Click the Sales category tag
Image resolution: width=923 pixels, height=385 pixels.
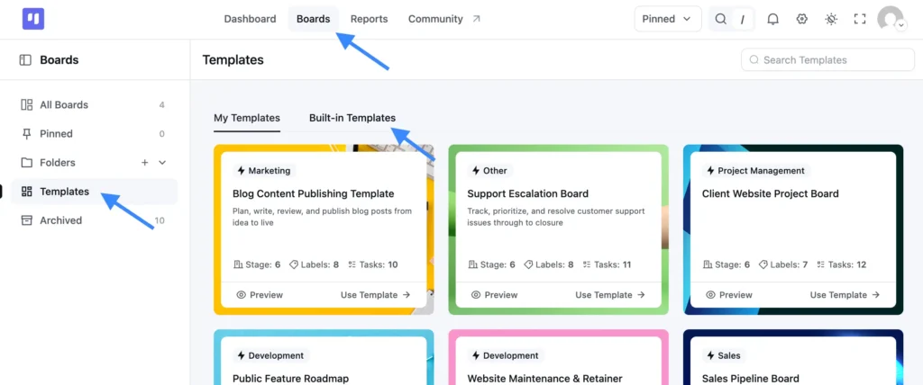[724, 355]
